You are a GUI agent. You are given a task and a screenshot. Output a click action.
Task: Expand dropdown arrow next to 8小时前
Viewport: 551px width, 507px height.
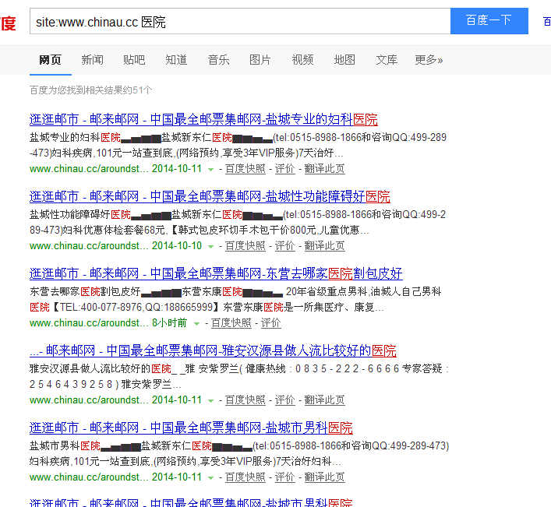tap(196, 324)
